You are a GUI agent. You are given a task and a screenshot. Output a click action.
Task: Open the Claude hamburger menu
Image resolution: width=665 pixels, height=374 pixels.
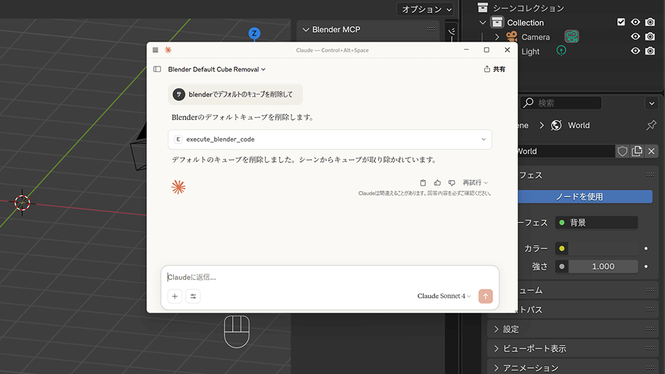[x=155, y=50]
